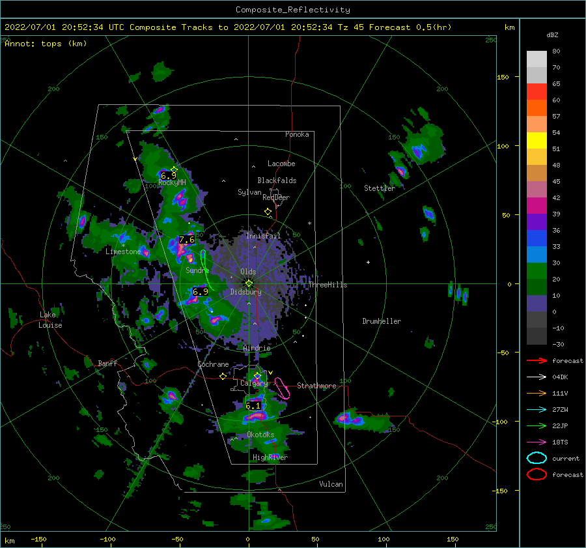Click the 0 dBZ purple color swatch

coord(537,303)
